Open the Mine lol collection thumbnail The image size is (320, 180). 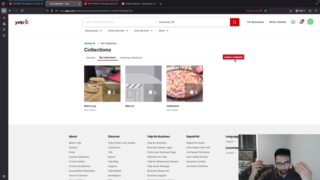(143, 83)
